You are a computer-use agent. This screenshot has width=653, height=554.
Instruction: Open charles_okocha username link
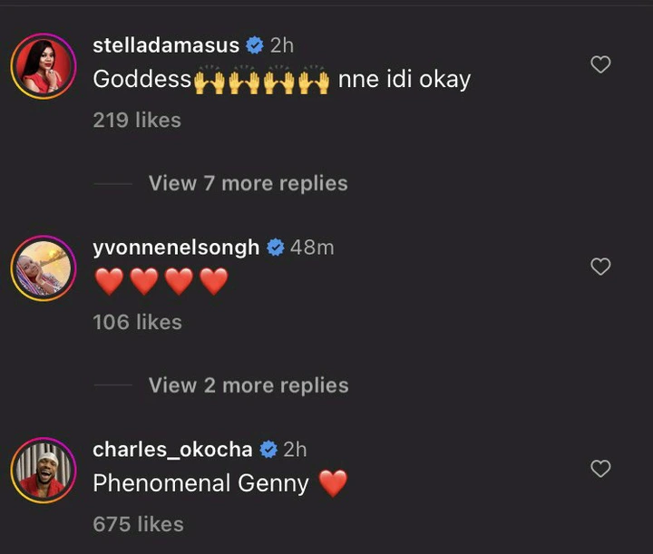coord(172,450)
